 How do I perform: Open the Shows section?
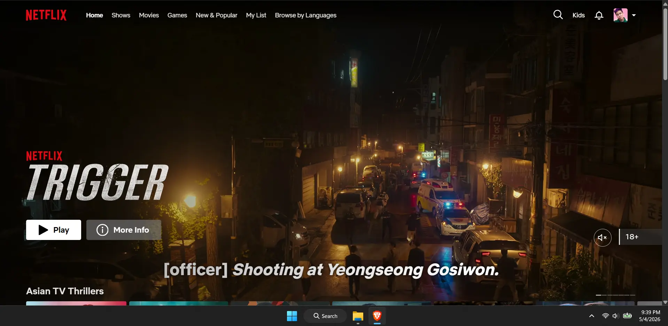(121, 15)
